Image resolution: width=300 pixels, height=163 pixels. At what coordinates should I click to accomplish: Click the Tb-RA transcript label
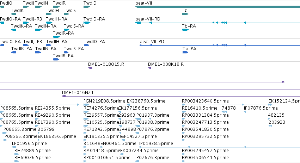click(x=189, y=26)
